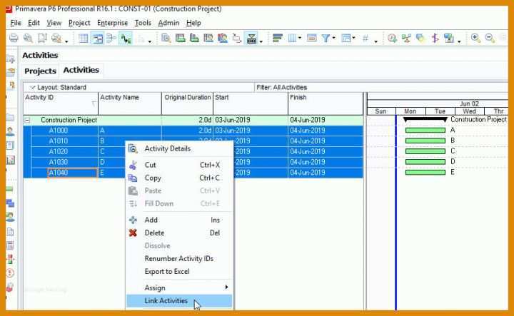Open dropdown arrow next to Group and Sort
The height and width of the screenshot is (316, 514).
[353, 38]
